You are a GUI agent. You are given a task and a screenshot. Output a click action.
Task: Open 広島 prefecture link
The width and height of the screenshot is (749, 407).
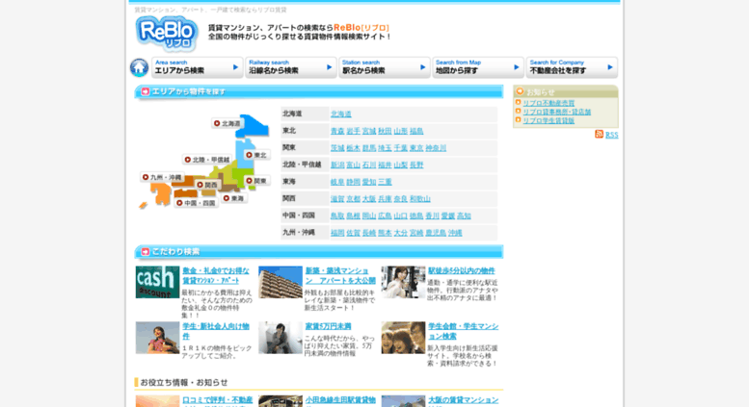pos(385,216)
